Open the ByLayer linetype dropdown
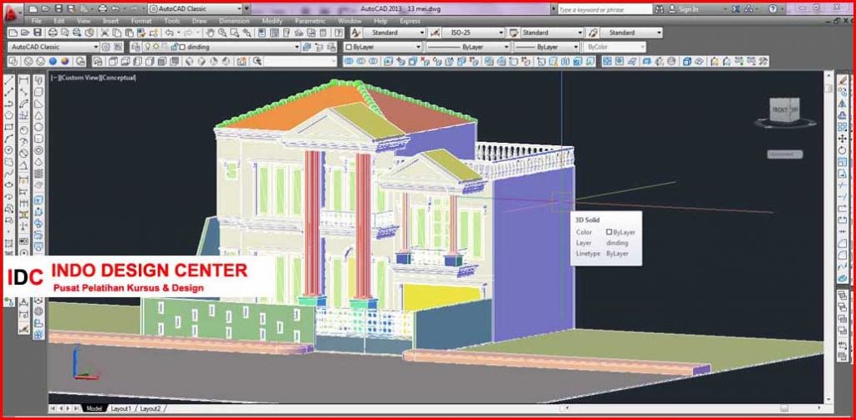 (506, 48)
